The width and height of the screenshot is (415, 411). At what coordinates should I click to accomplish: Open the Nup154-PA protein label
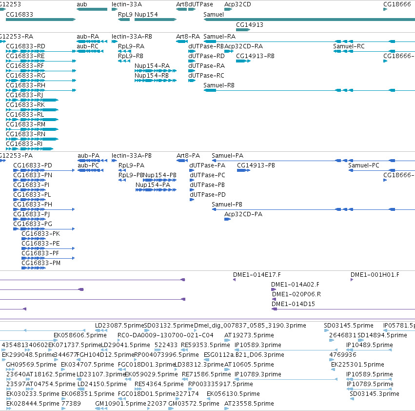(x=153, y=185)
